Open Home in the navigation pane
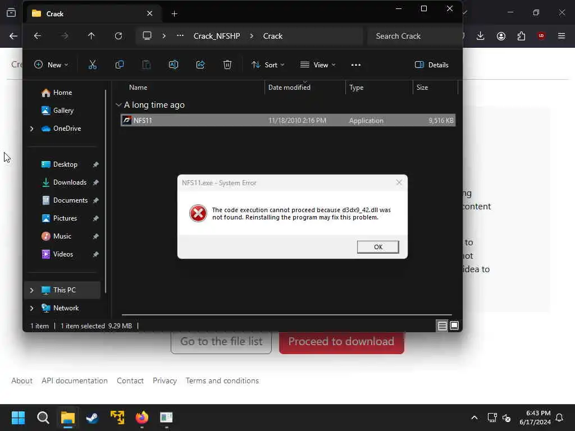This screenshot has width=575, height=431. click(62, 93)
